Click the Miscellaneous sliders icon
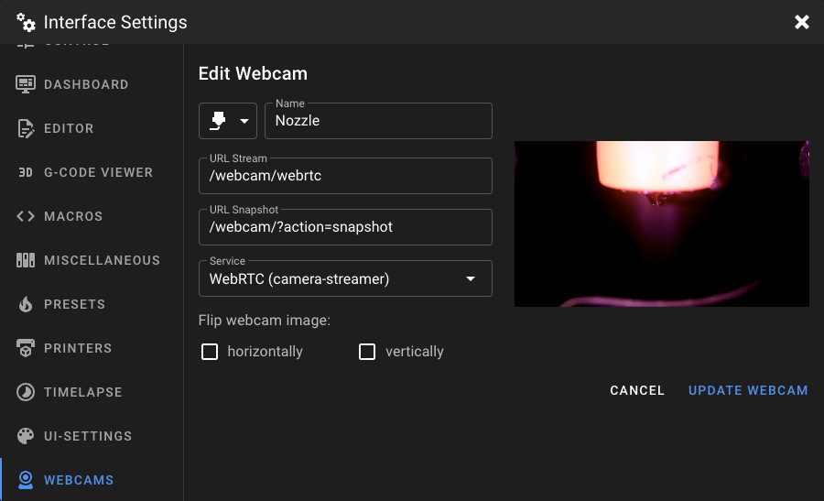The height and width of the screenshot is (501, 824). [26, 260]
